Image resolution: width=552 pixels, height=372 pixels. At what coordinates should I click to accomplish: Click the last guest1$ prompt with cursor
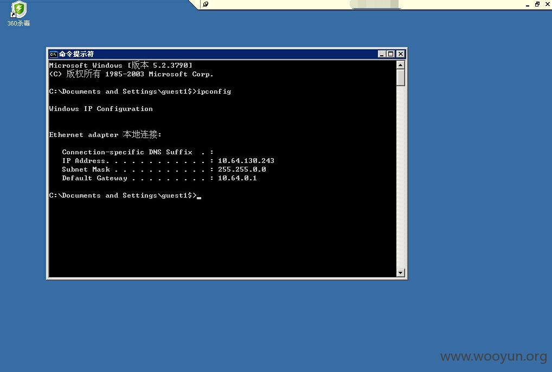point(125,195)
